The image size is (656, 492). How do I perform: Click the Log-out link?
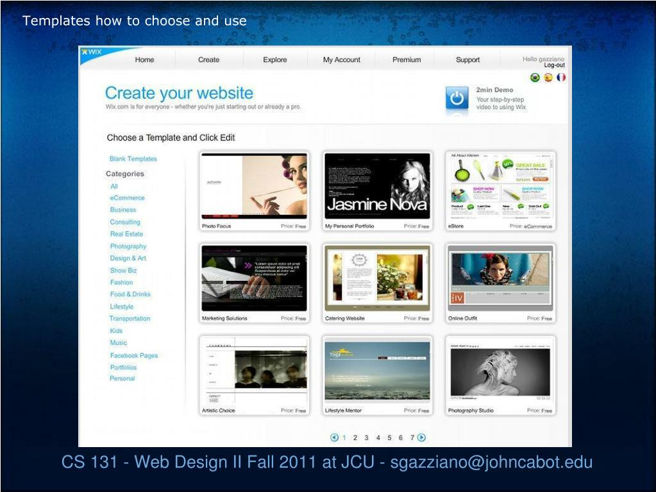[554, 65]
